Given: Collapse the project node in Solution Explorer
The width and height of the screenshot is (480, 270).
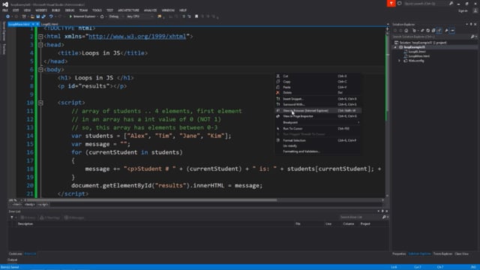Looking at the screenshot, I should click(x=395, y=47).
